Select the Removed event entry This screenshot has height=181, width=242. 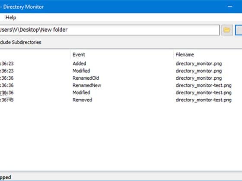pyautogui.click(x=121, y=100)
